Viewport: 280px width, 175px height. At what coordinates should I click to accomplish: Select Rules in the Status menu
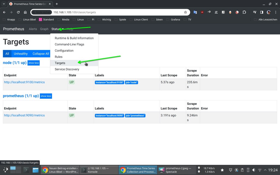pos(74,57)
